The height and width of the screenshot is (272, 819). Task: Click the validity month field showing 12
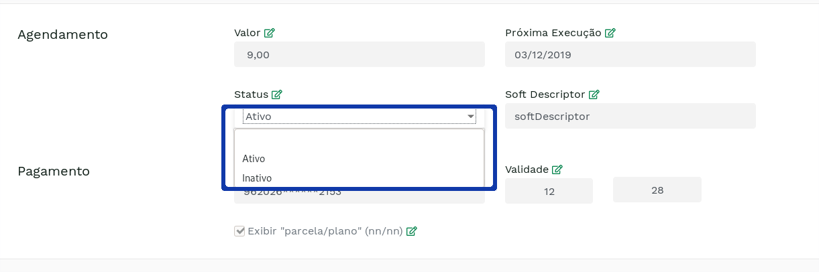(549, 191)
